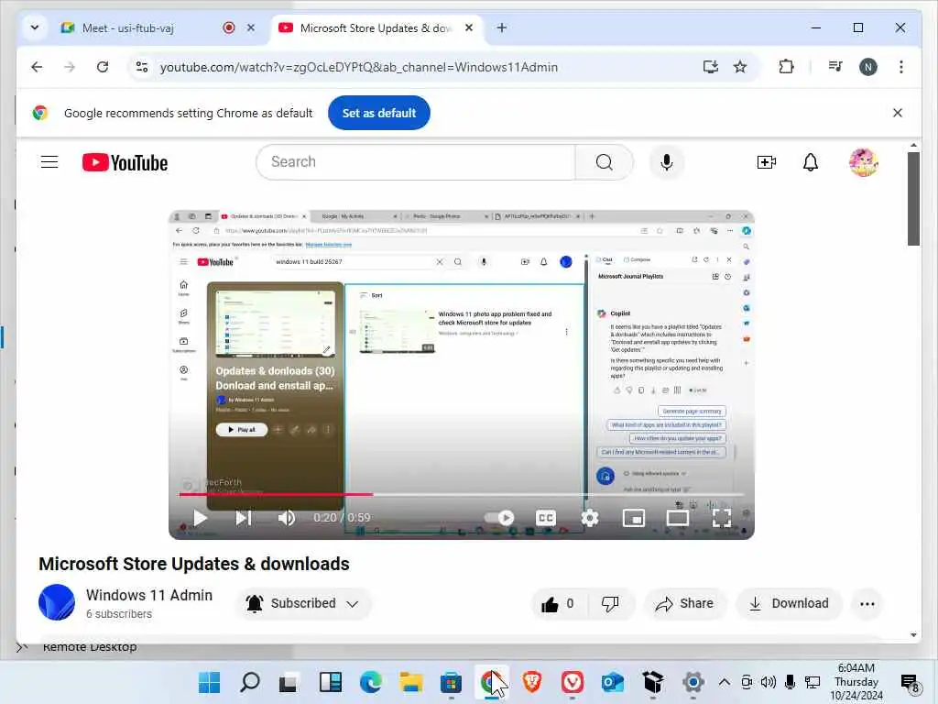Open the Create video icon

(767, 162)
